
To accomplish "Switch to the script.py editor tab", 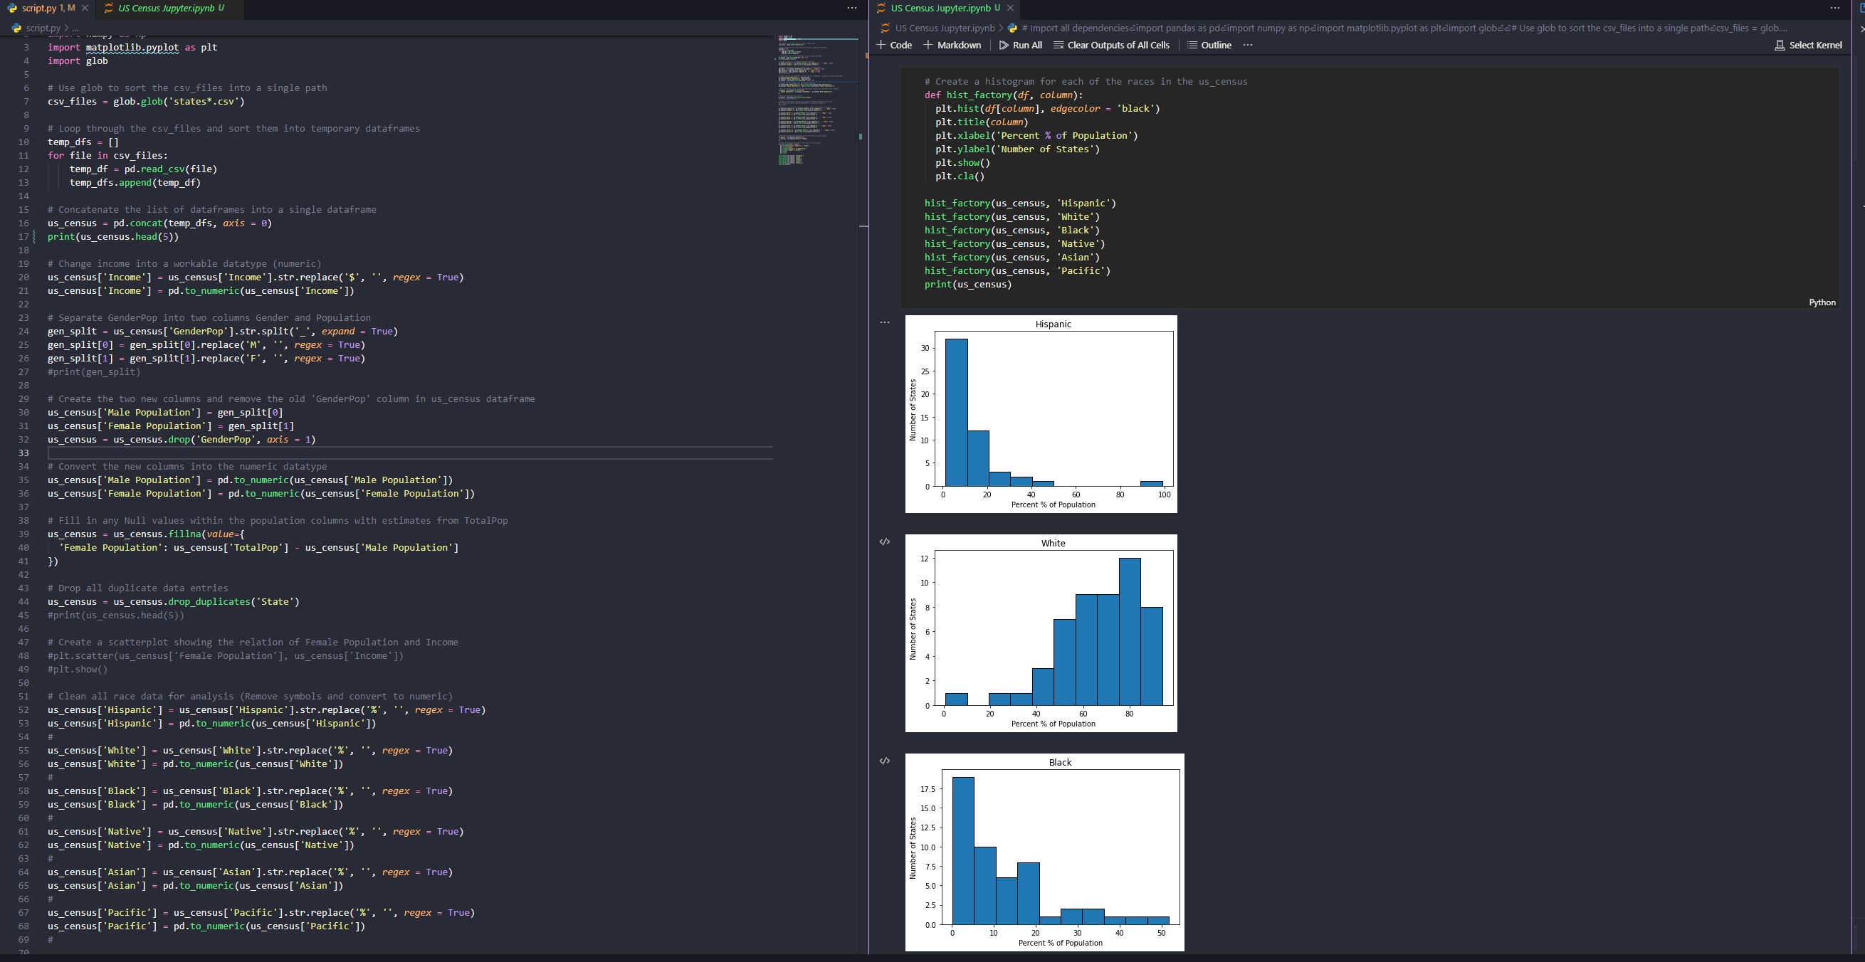I will [48, 8].
